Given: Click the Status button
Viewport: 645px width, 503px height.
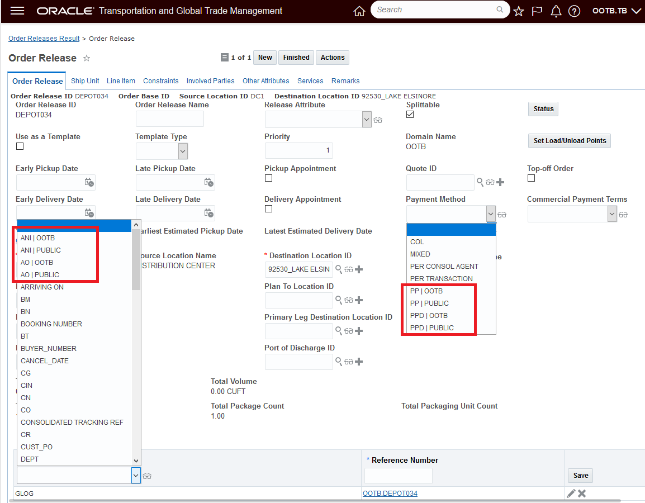Looking at the screenshot, I should click(x=543, y=109).
